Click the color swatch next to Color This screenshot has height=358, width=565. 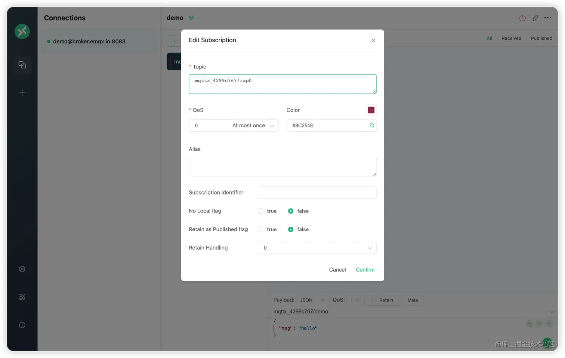coord(371,110)
